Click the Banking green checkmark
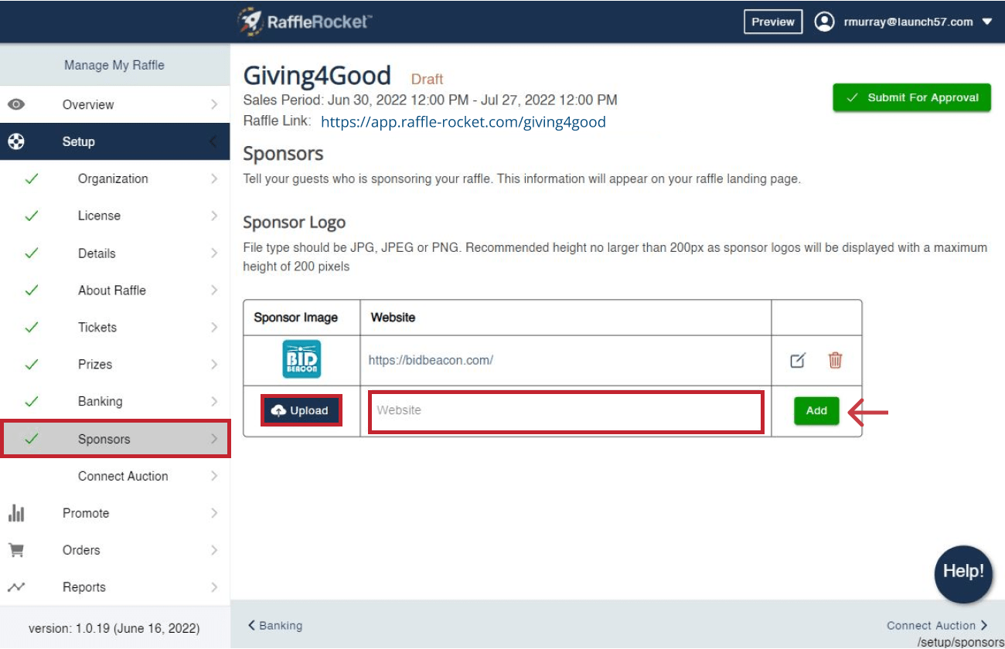1005x649 pixels. [32, 402]
